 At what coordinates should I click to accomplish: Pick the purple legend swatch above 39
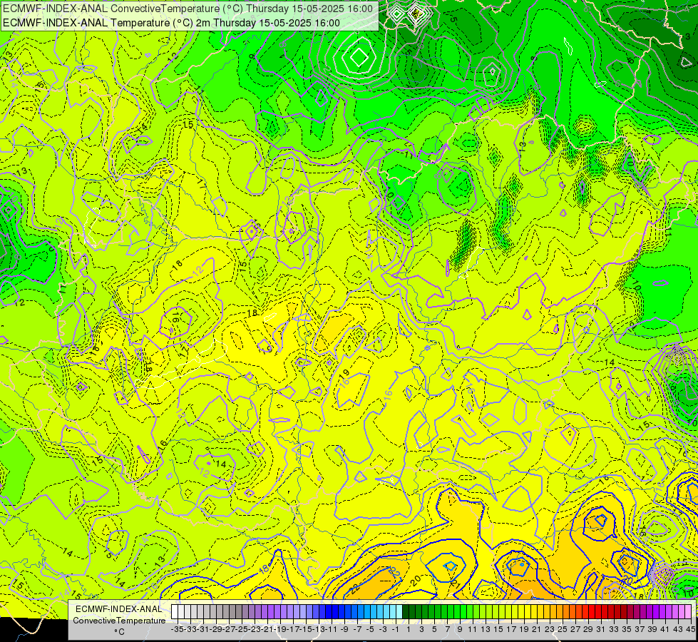[656, 611]
